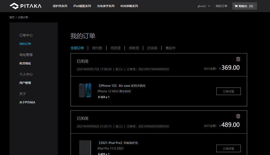270x155 pixels.
Task: Open the 保护壳系列 menu
Action: (60, 6)
